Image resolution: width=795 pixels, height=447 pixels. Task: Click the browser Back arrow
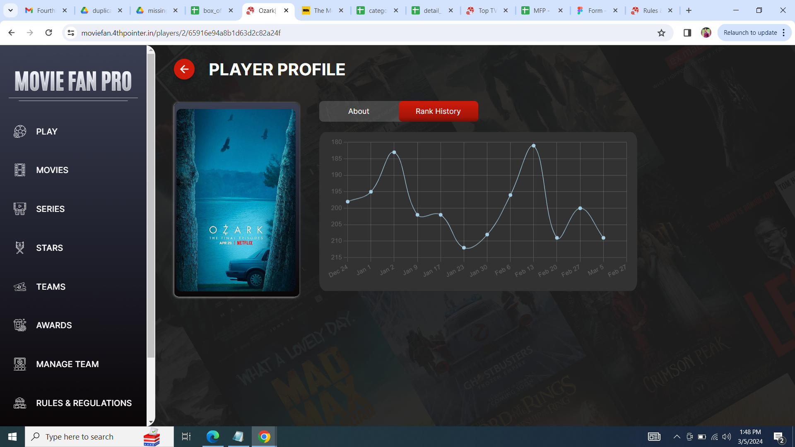pyautogui.click(x=11, y=33)
